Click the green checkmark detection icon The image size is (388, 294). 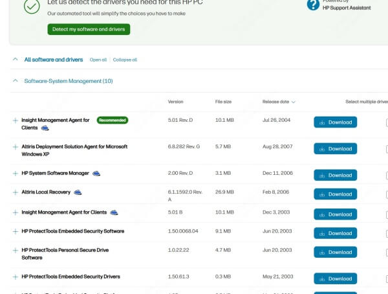(32, 6)
